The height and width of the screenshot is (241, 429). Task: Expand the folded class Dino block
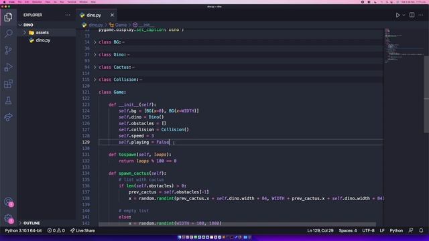[95, 55]
